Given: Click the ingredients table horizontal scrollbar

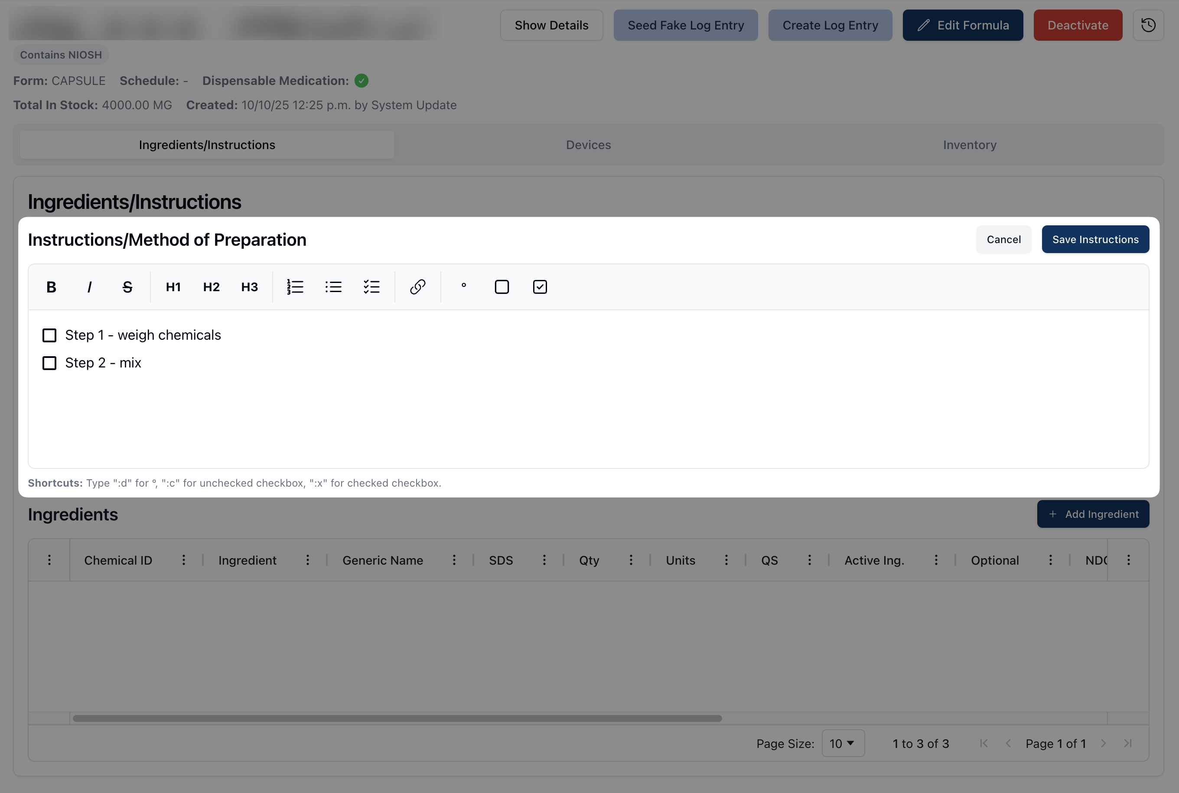Looking at the screenshot, I should point(397,718).
